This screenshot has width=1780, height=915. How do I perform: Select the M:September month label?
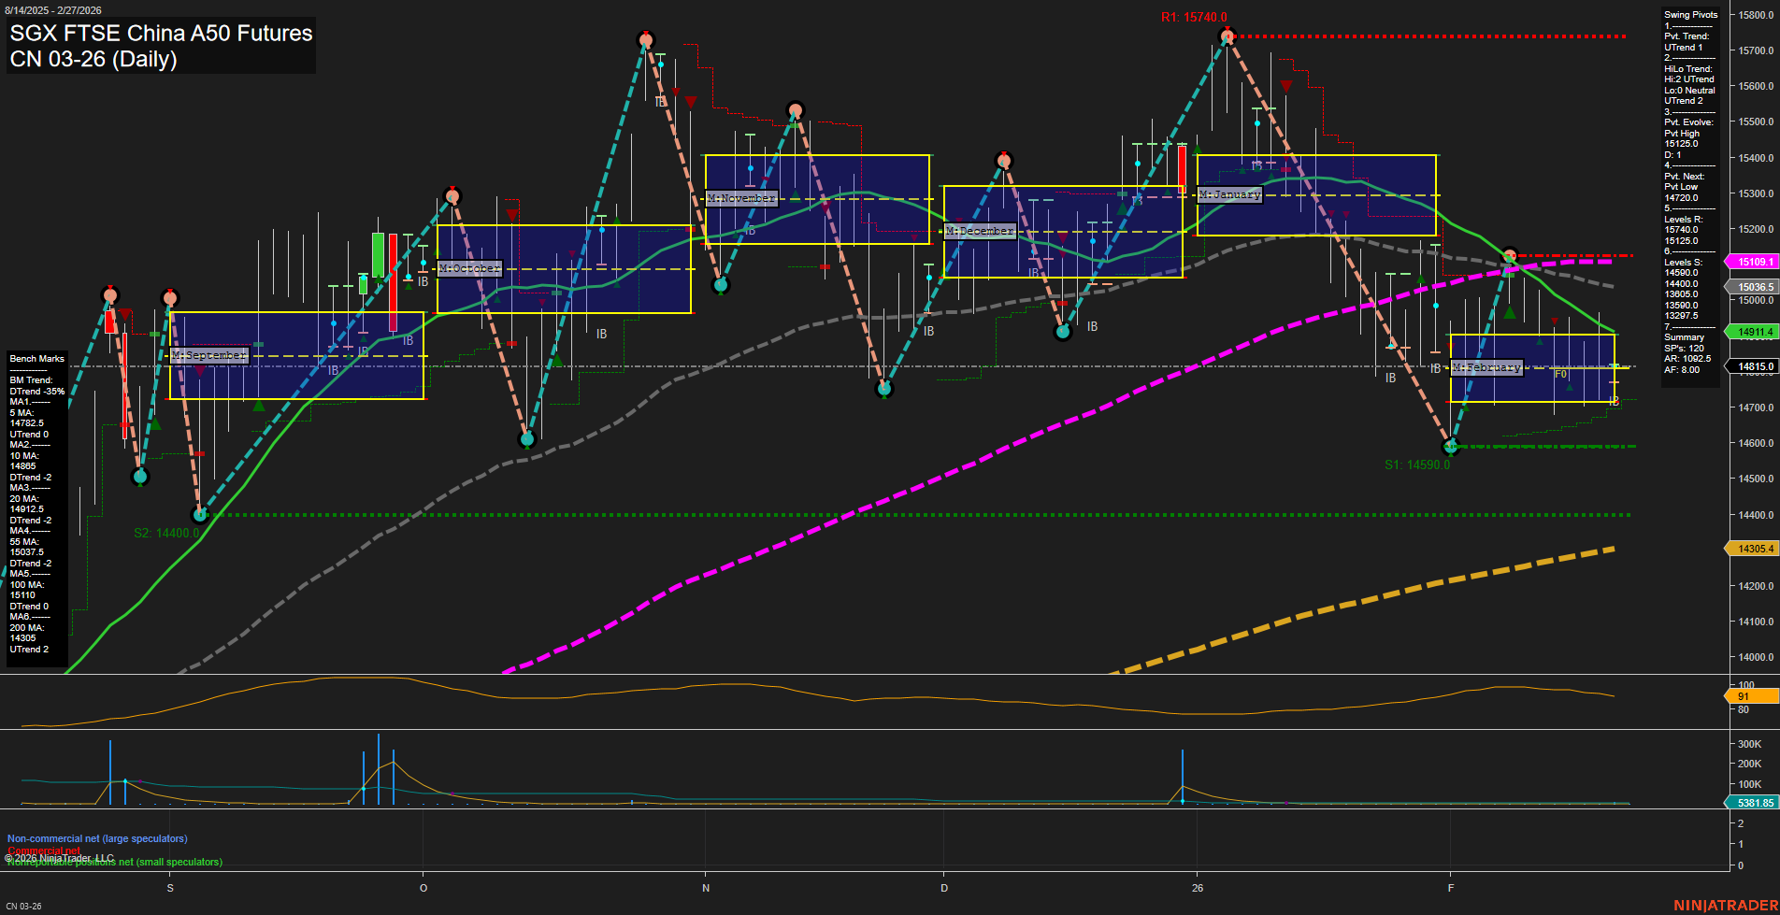pos(208,354)
